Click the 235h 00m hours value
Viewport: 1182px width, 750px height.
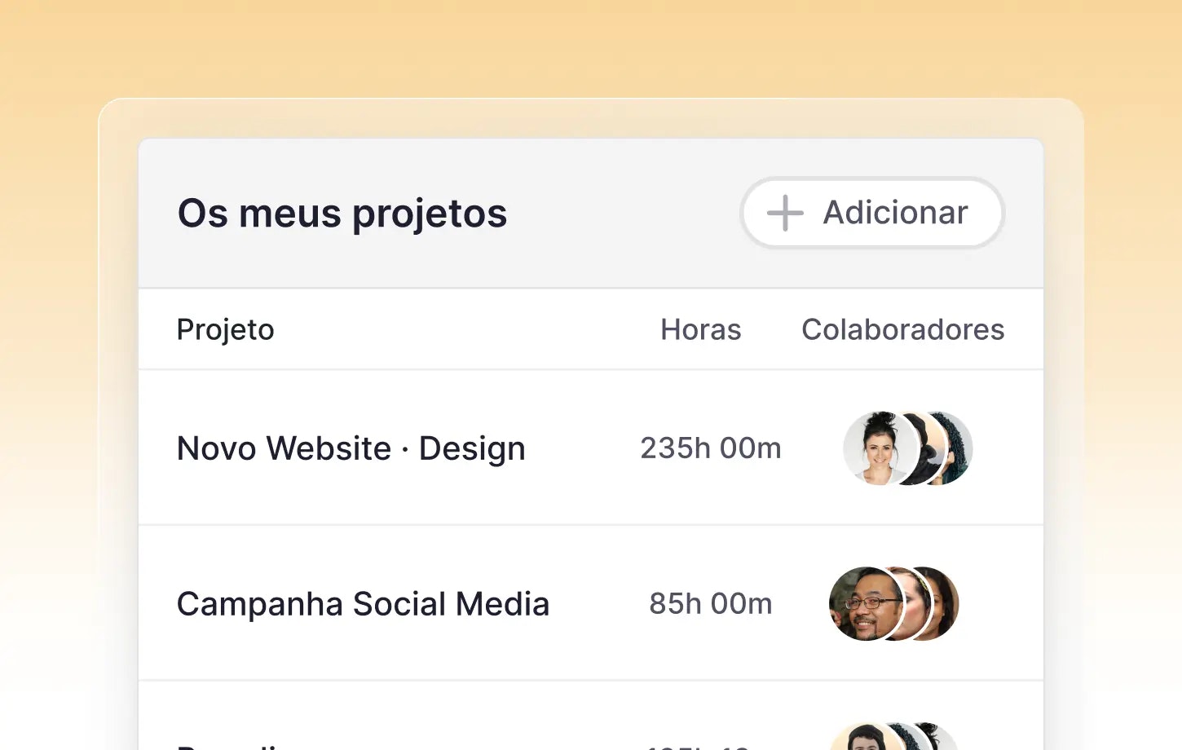(x=710, y=448)
